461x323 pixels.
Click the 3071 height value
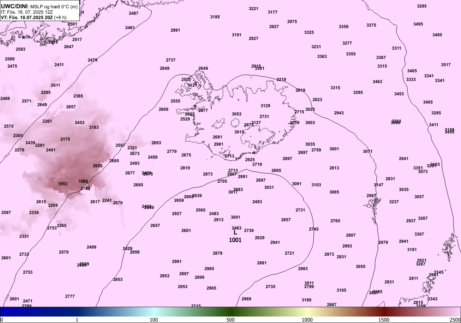(x=368, y=151)
